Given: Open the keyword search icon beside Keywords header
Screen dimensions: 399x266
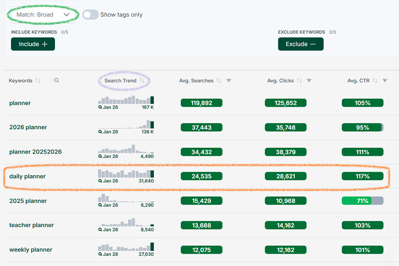Looking at the screenshot, I should (x=56, y=81).
